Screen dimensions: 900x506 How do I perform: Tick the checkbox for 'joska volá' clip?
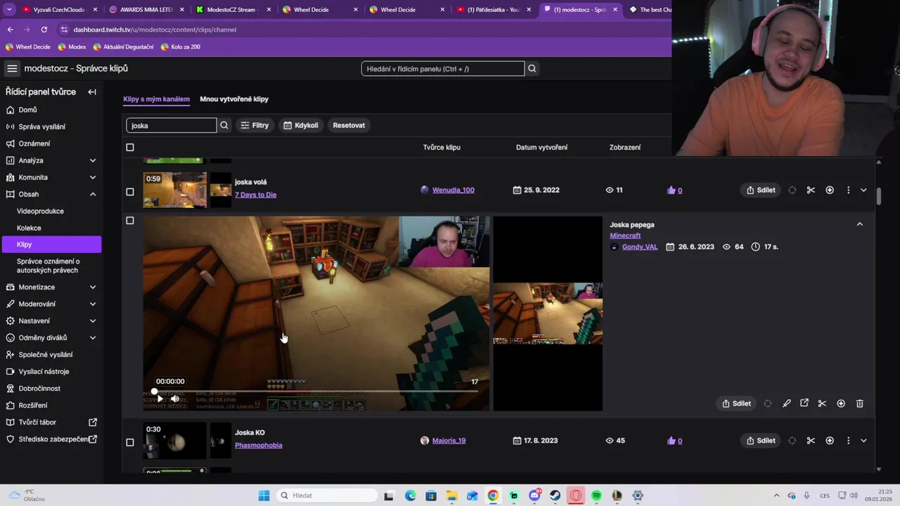pos(129,191)
